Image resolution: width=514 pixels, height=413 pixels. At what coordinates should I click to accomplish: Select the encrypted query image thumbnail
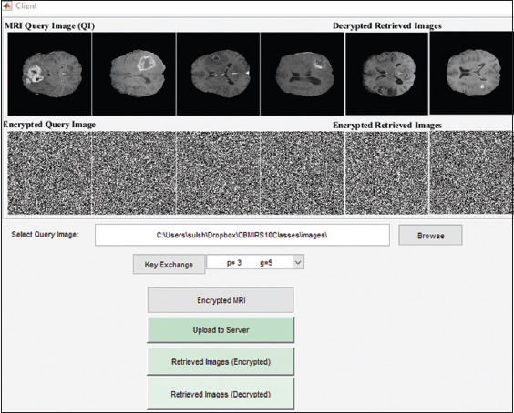[49, 173]
